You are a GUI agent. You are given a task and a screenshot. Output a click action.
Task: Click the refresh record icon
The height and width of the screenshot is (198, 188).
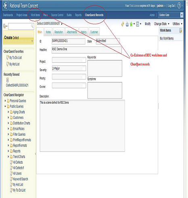point(123,24)
